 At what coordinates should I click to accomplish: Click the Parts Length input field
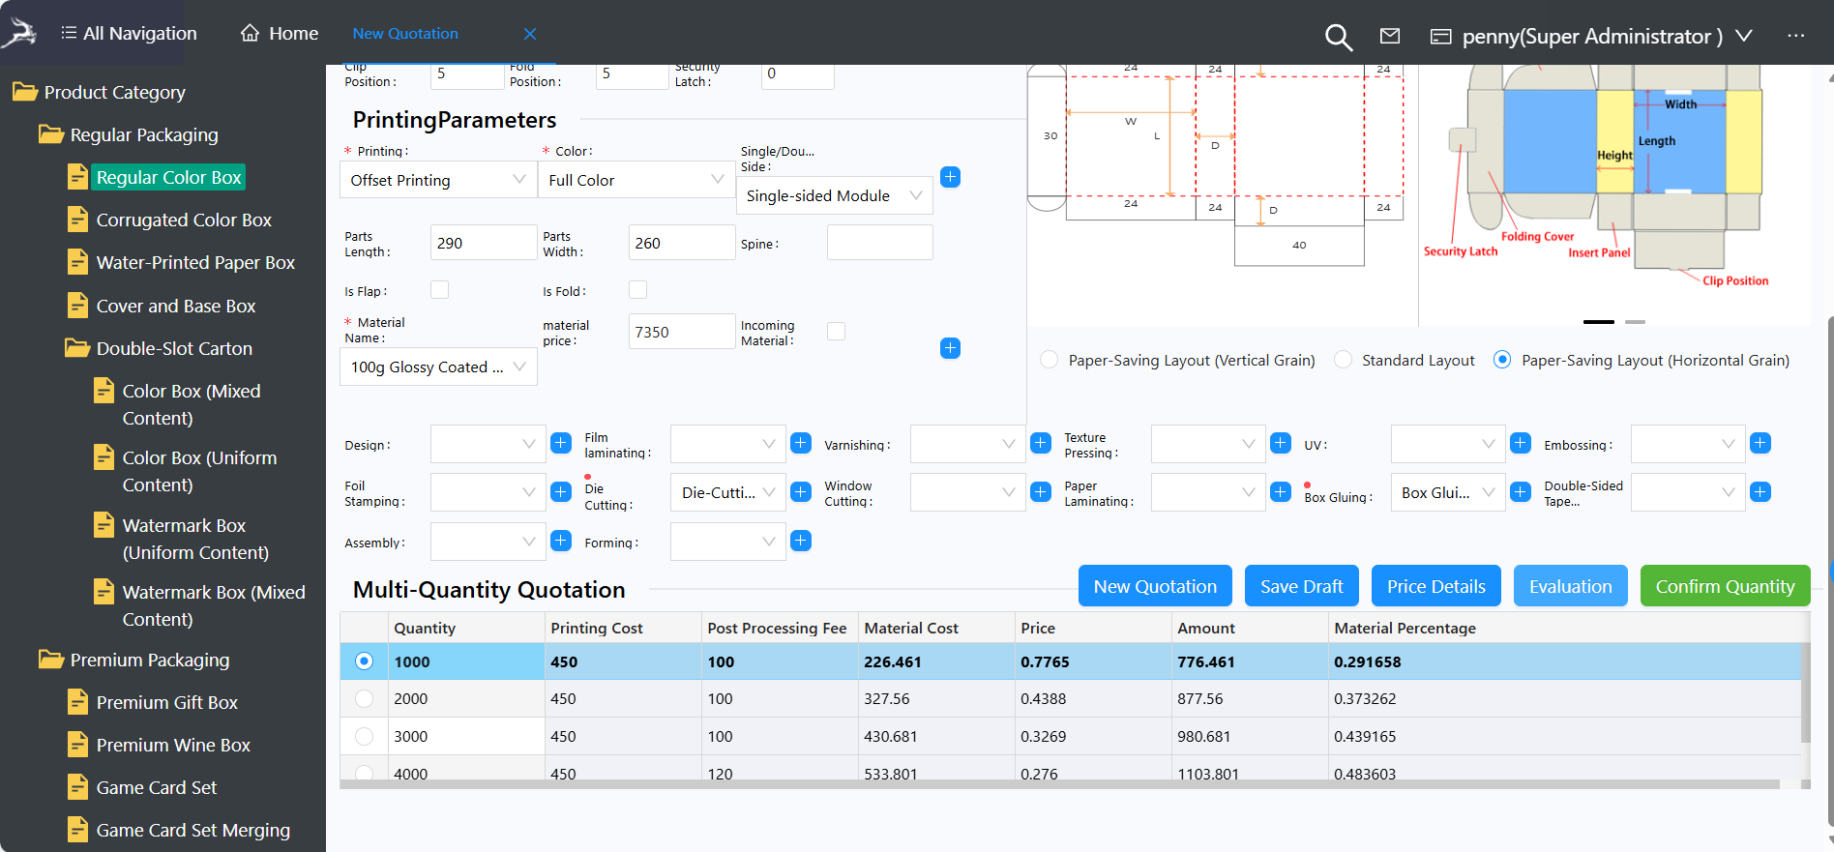[x=483, y=243]
